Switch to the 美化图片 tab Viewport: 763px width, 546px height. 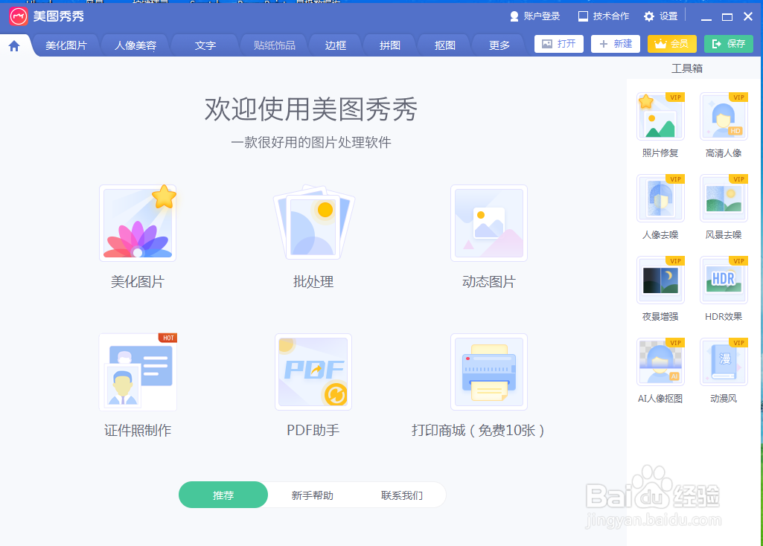66,45
